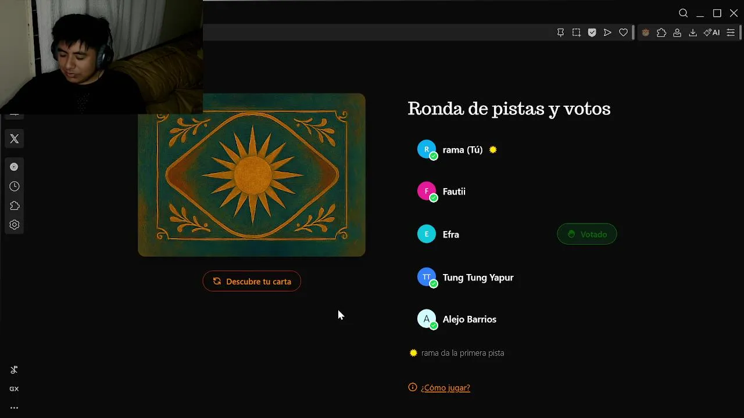Open sidebar Extensions cube icon
This screenshot has height=418, width=744.
pos(15,206)
